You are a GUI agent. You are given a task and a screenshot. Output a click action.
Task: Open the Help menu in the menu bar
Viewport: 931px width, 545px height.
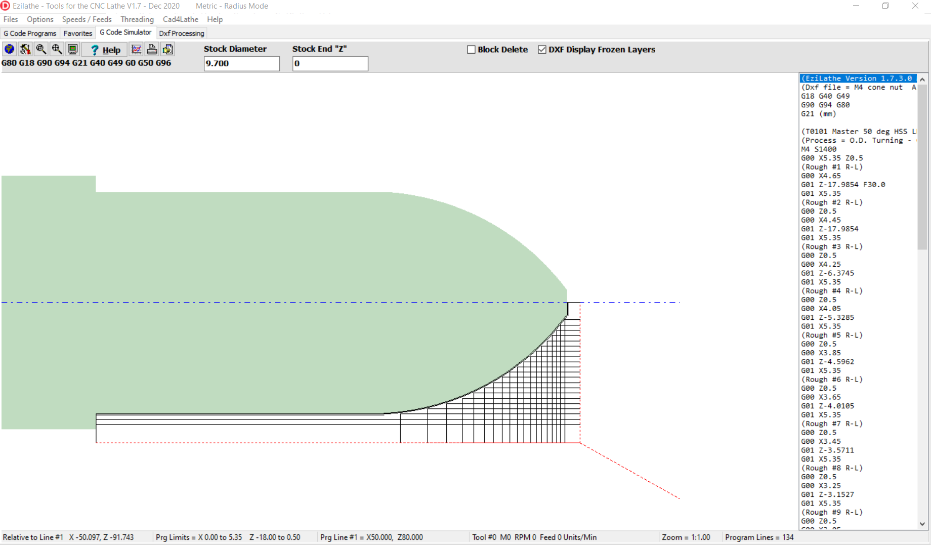click(x=215, y=19)
